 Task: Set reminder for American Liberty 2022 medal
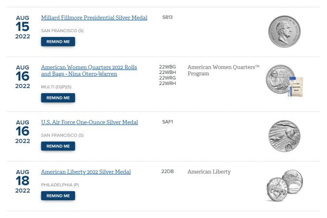click(58, 196)
